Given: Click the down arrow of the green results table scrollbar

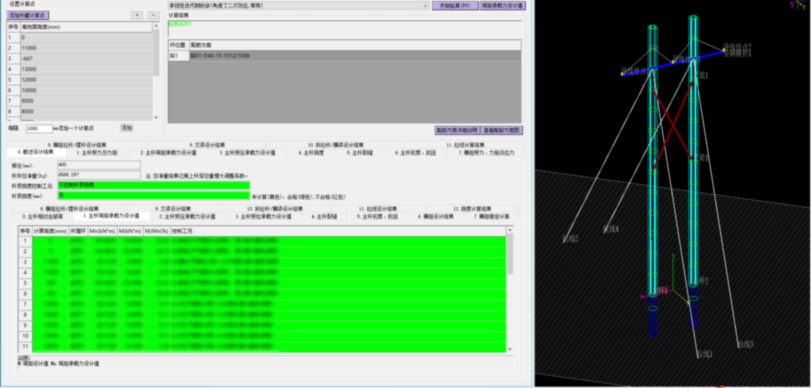Looking at the screenshot, I should tap(510, 349).
